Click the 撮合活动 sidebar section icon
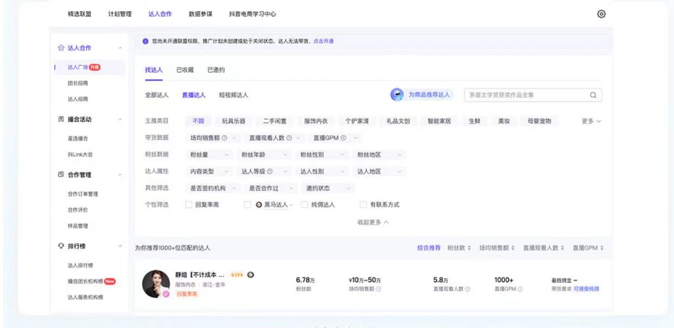 [x=61, y=119]
